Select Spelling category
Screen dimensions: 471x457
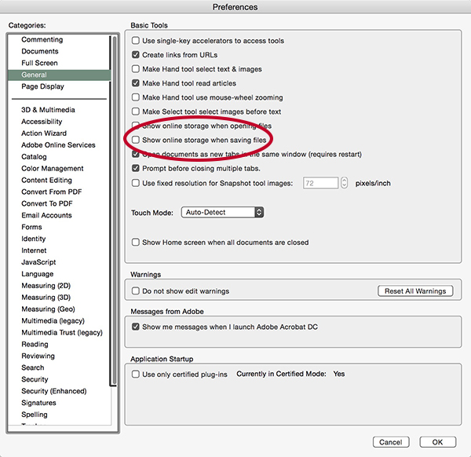click(35, 415)
